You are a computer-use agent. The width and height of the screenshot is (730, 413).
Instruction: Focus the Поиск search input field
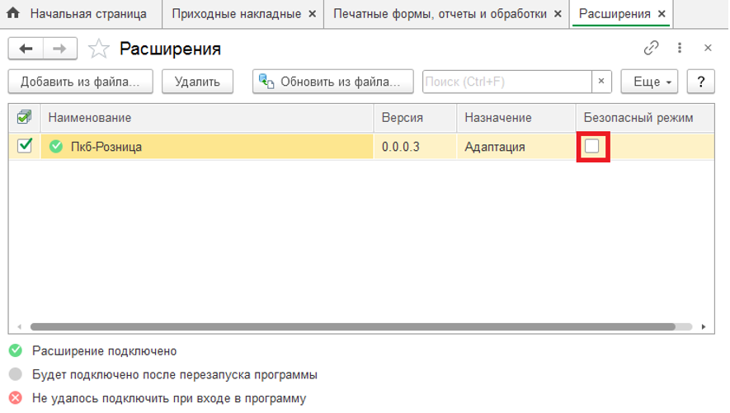[x=506, y=82]
